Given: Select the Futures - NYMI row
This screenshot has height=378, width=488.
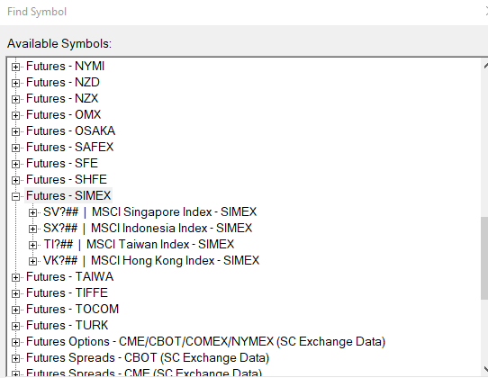Looking at the screenshot, I should [66, 67].
